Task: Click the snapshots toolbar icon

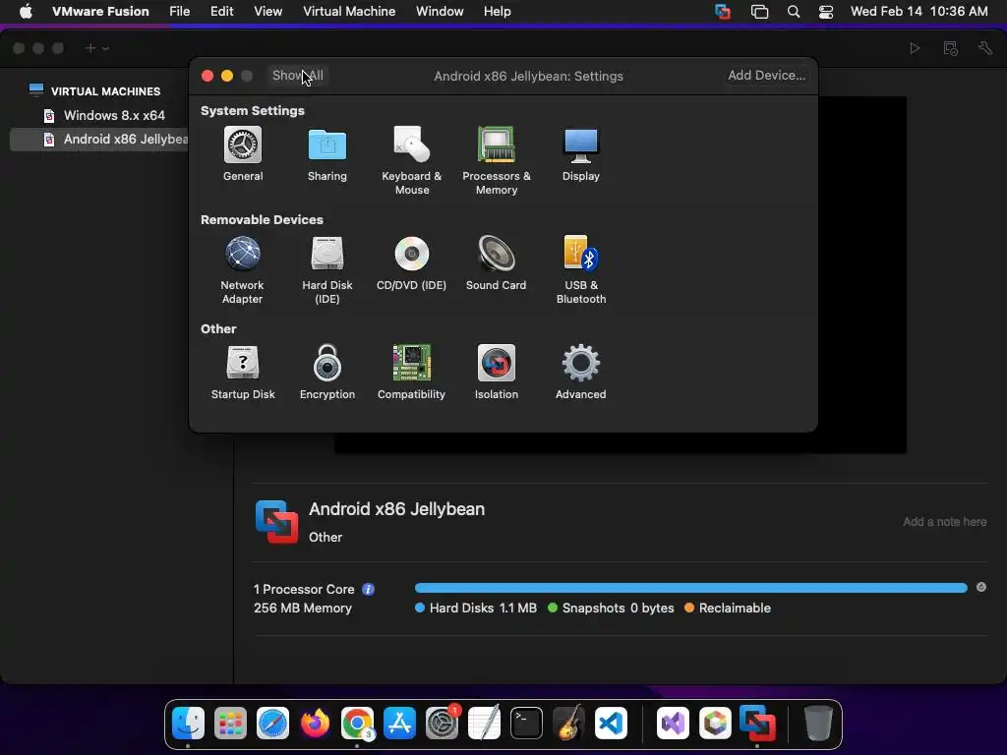Action: tap(951, 48)
